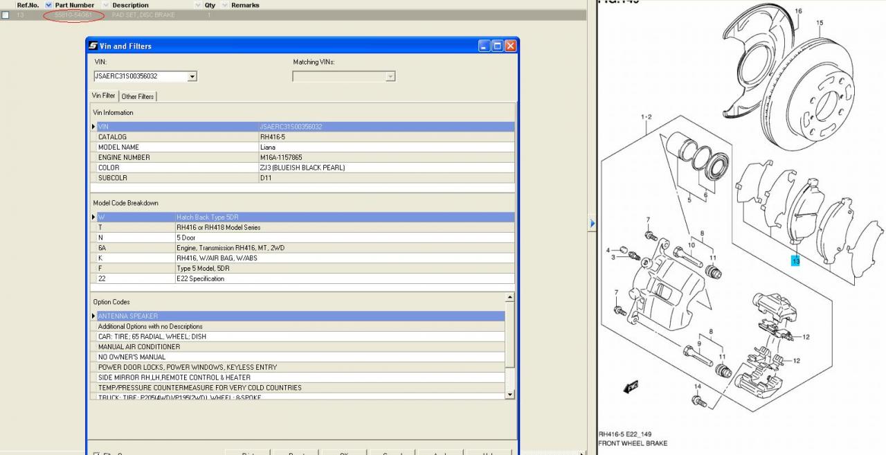This screenshot has width=886, height=455.
Task: Switch to the Vin Filter tab
Action: (104, 96)
